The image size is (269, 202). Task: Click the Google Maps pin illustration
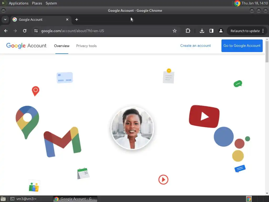pyautogui.click(x=27, y=122)
